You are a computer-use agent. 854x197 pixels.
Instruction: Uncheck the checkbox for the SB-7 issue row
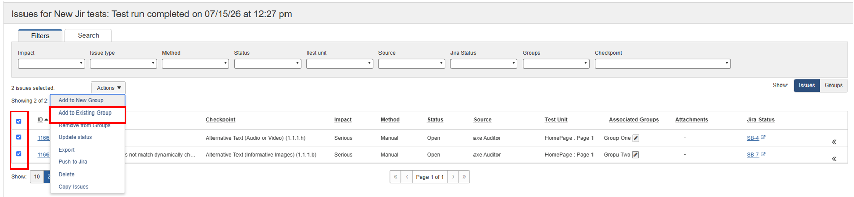(x=19, y=154)
